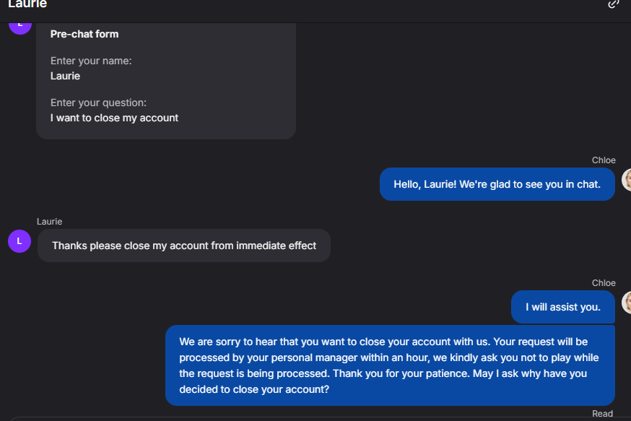Click the Chloe name label above the greeting

click(x=604, y=160)
